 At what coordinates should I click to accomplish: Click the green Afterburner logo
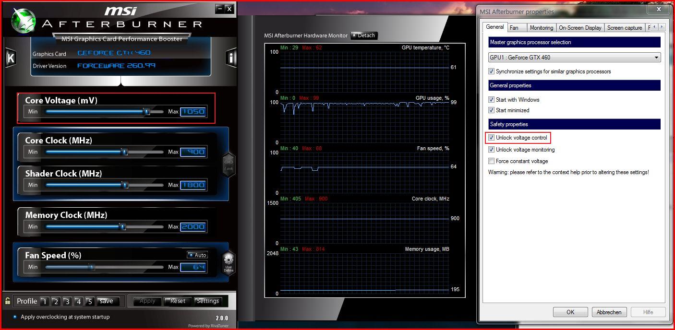(x=23, y=20)
